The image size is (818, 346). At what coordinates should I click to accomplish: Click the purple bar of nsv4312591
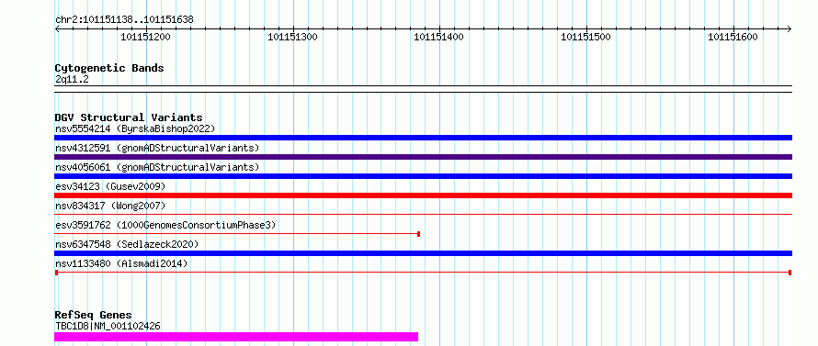click(x=423, y=157)
